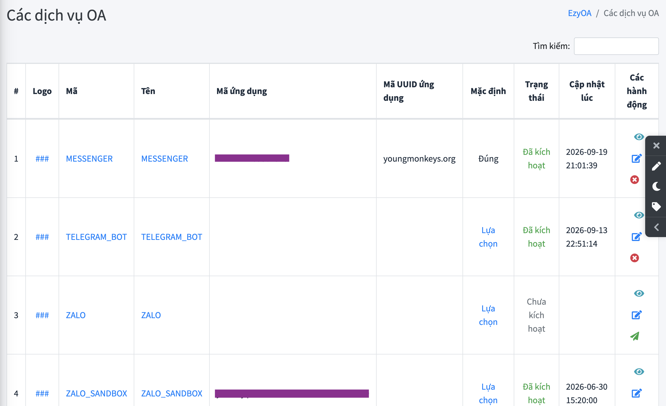The height and width of the screenshot is (406, 666).
Task: Open the TELEGRAM_BOT code link in Mã column
Action: pyautogui.click(x=96, y=237)
